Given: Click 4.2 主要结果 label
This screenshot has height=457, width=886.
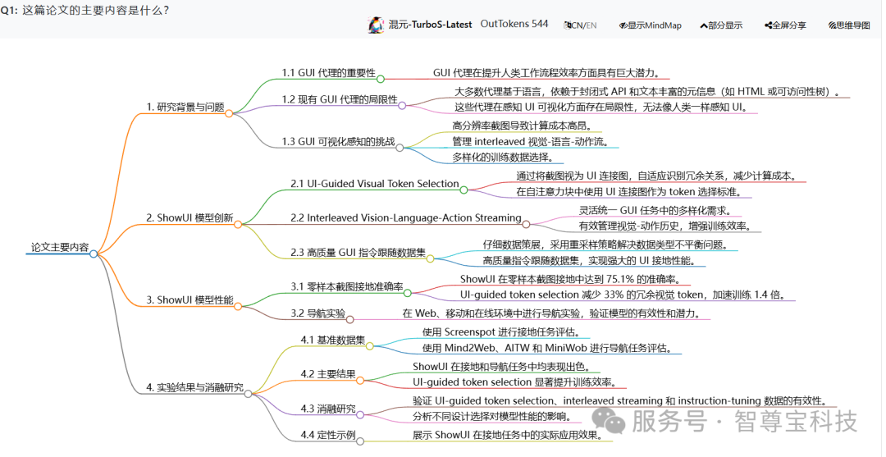Looking at the screenshot, I should 327,374.
